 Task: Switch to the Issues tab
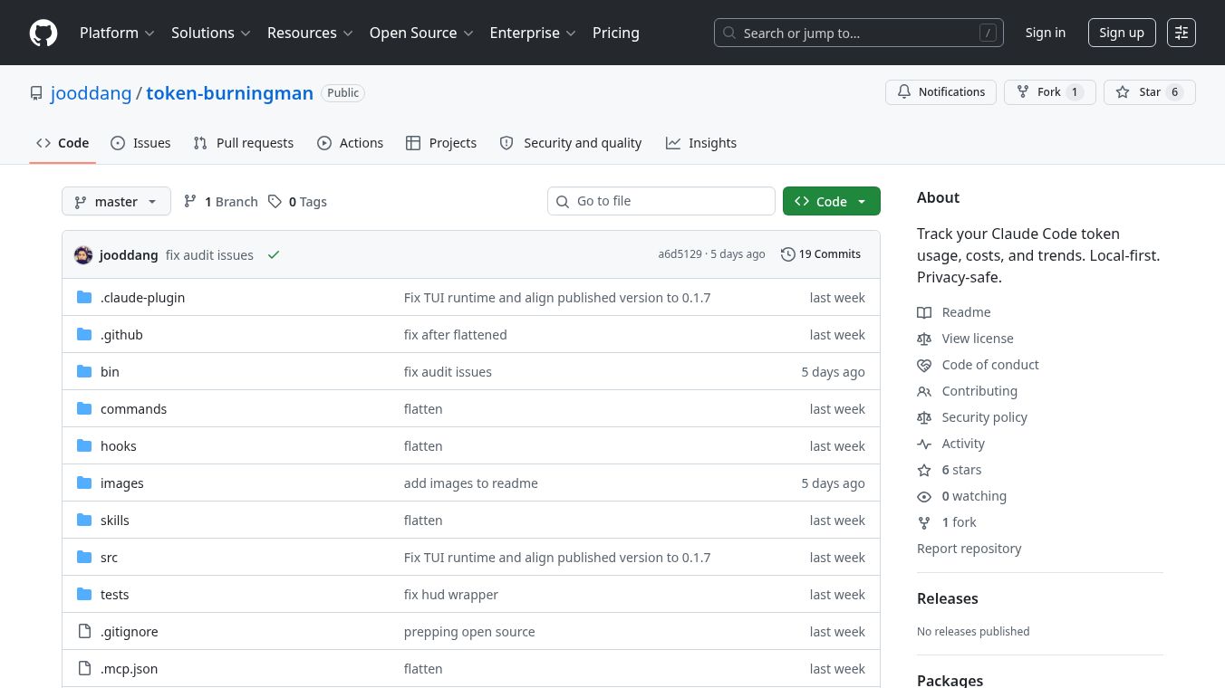pos(141,143)
